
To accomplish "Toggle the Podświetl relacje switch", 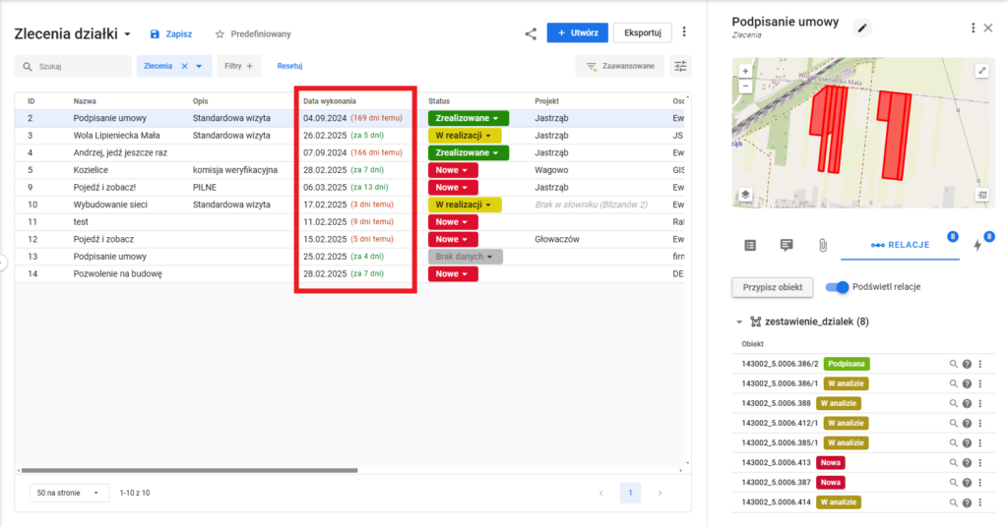I will click(x=838, y=287).
